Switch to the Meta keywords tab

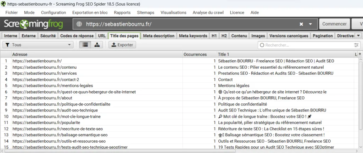point(193,36)
